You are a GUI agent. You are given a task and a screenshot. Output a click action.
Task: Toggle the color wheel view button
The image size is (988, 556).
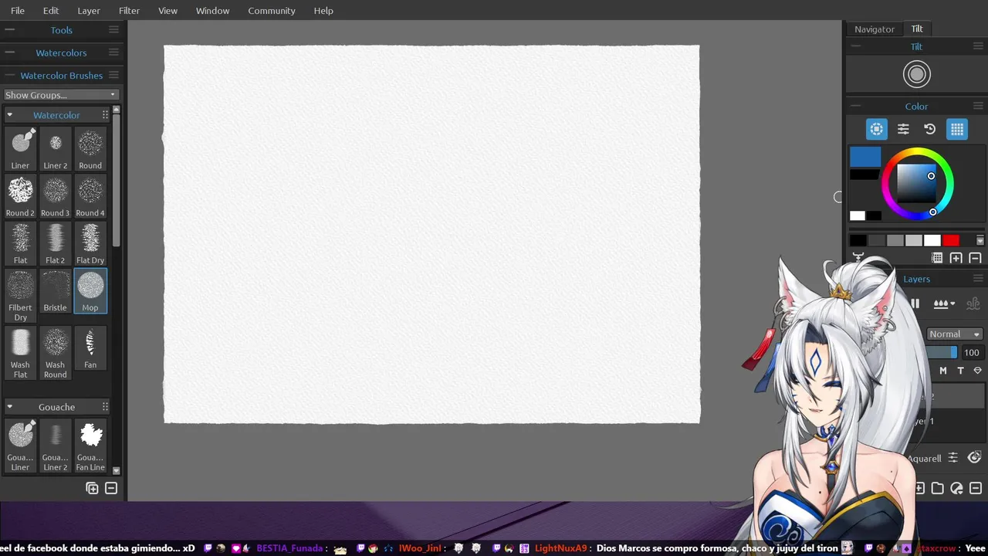pos(876,129)
